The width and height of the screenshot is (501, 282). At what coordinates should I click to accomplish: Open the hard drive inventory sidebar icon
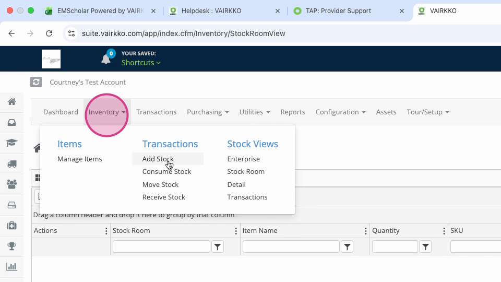point(12,205)
